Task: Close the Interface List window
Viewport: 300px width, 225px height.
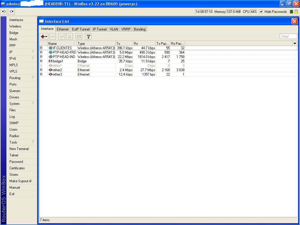Action: click(294, 21)
